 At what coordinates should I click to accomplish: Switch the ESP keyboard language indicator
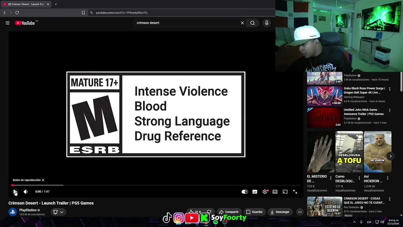(369, 222)
